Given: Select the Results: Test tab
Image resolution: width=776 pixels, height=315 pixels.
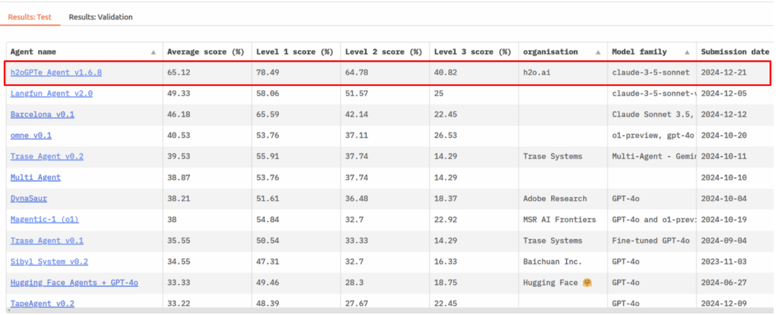Looking at the screenshot, I should click(x=30, y=17).
